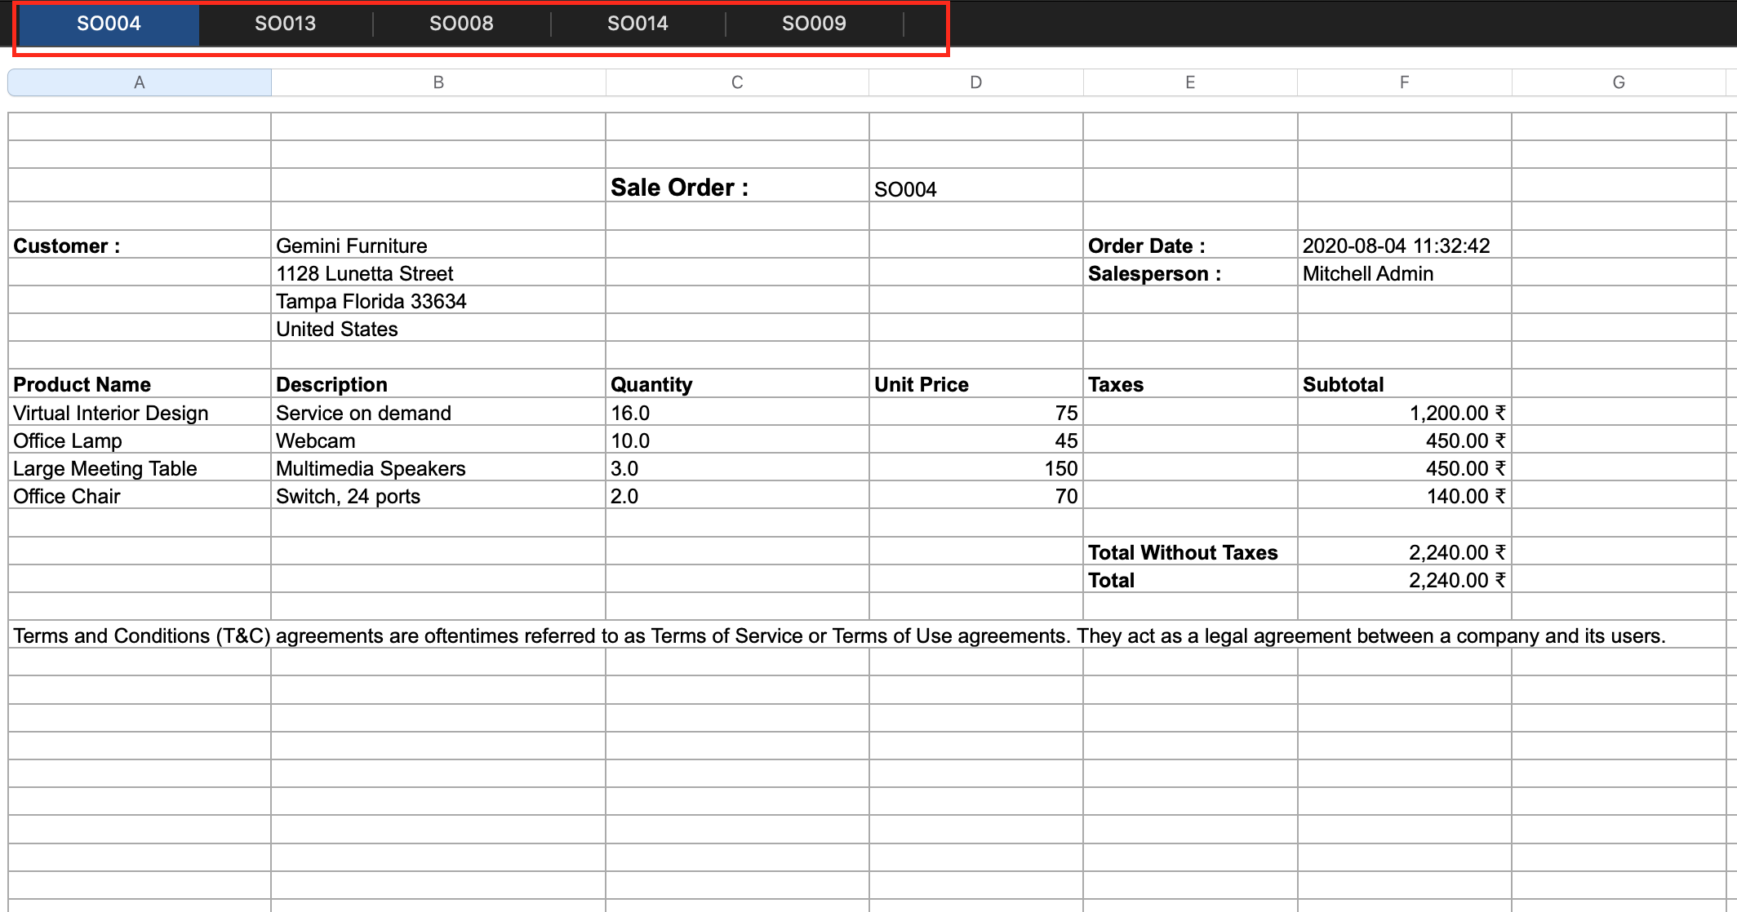Select the '1128 Lunetta Street' cell
Screen dimensions: 1737x912
(438, 272)
